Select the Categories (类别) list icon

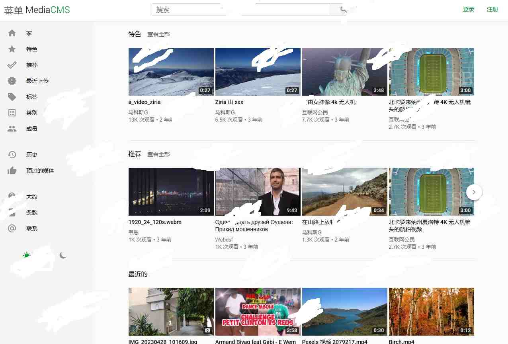12,113
